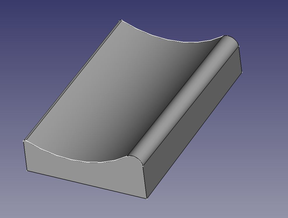The image size is (288, 218).
Task: Select the front-right vertical corner edge
Action: [145, 182]
